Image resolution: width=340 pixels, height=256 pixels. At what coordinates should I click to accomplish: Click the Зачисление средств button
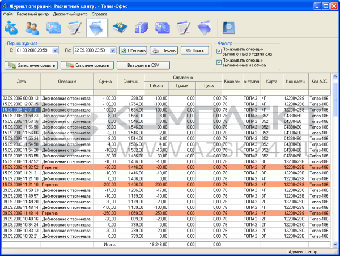pos(31,65)
